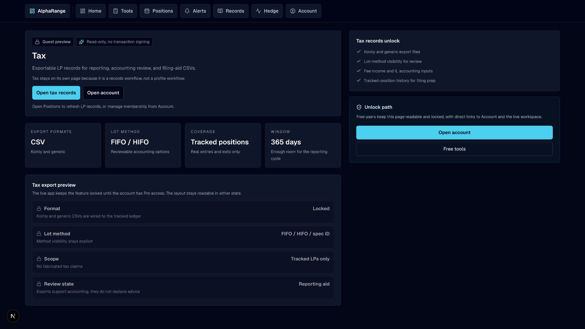
Task: Click the No fabricated tax claims text
Action: (x=60, y=266)
